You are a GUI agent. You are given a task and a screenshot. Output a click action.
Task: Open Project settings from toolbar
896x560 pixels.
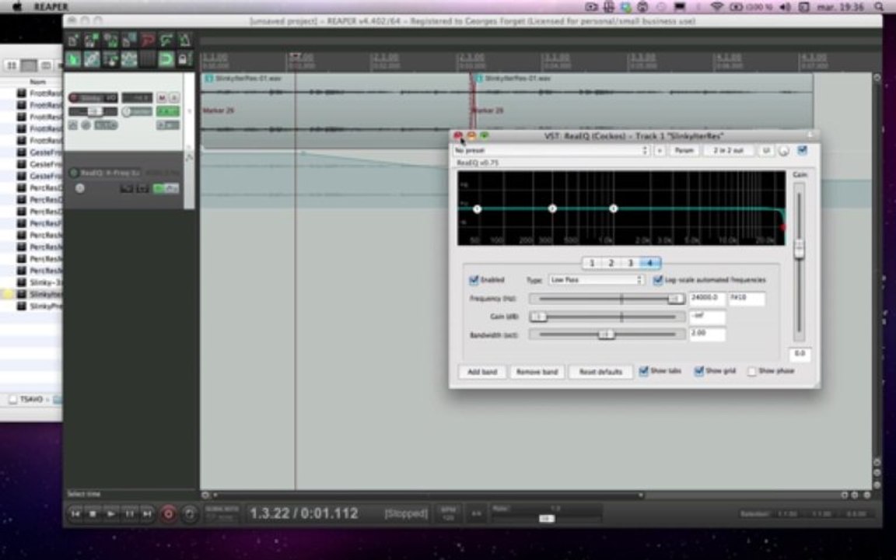129,40
